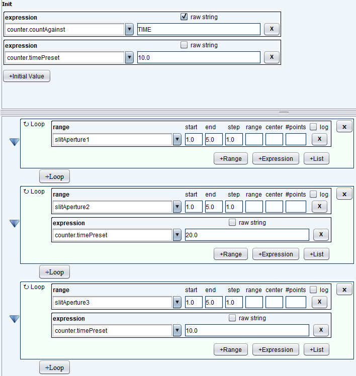Add an expression to the slitAperture3 loop
The image size is (356, 376).
[x=276, y=349]
